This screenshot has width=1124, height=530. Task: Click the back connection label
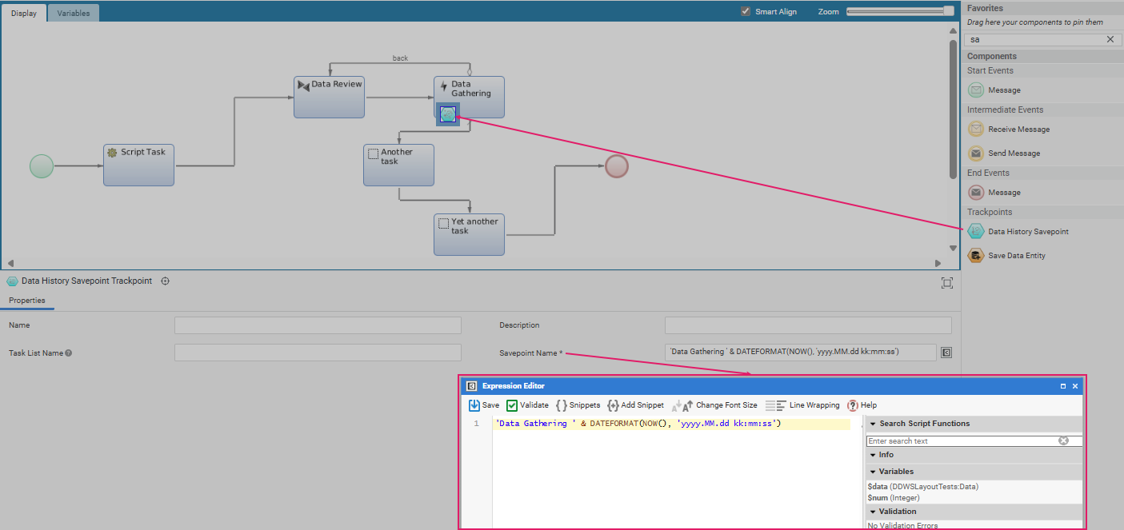(400, 58)
